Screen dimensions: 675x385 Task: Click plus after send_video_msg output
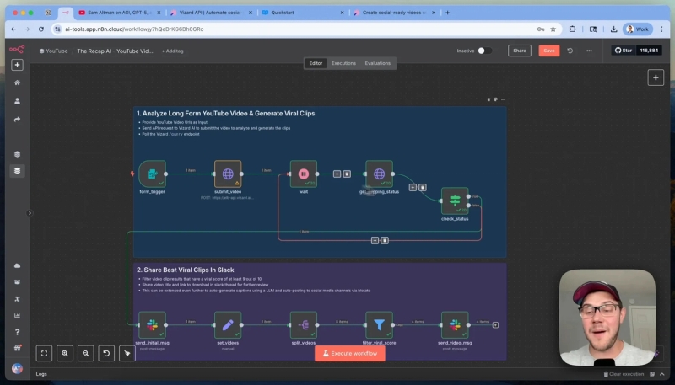[495, 325]
